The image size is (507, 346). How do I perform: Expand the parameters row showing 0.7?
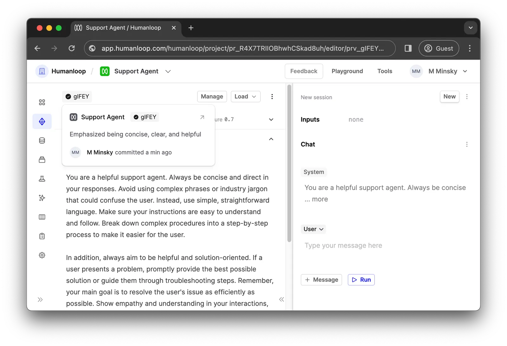coord(271,120)
